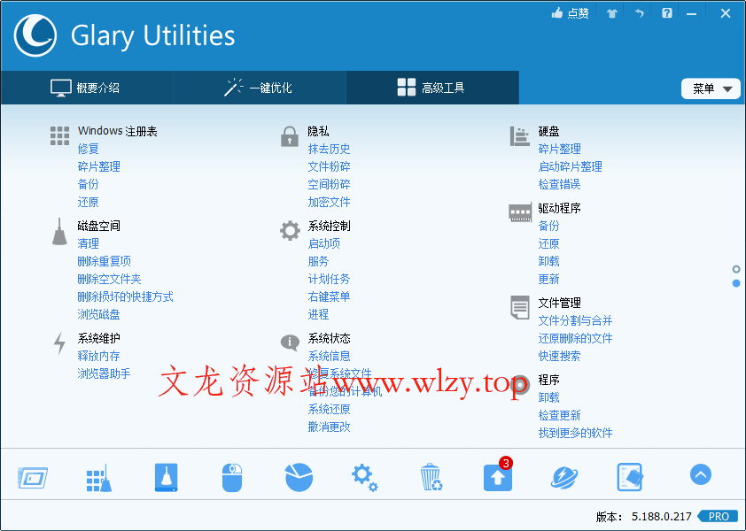Expand the toolbar with the up chevron
This screenshot has height=531, width=746.
[x=701, y=475]
